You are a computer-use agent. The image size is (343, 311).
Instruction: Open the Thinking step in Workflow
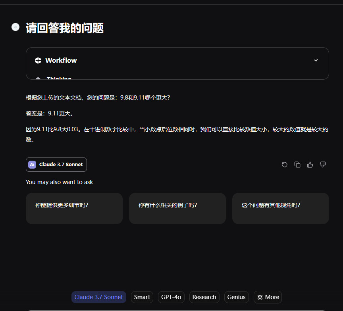coord(59,78)
